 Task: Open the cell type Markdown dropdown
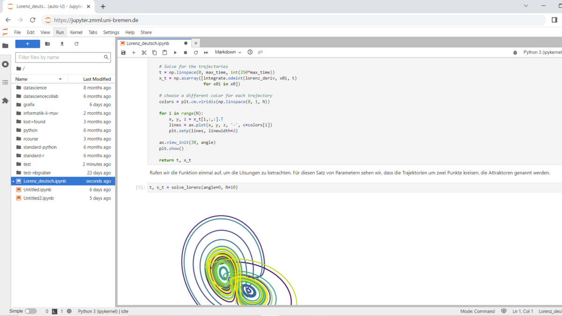click(228, 52)
